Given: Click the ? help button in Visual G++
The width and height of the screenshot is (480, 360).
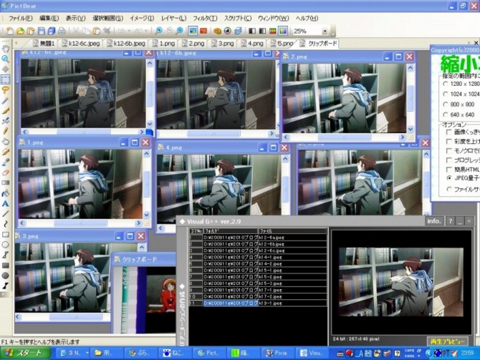Looking at the screenshot, I should [x=451, y=221].
